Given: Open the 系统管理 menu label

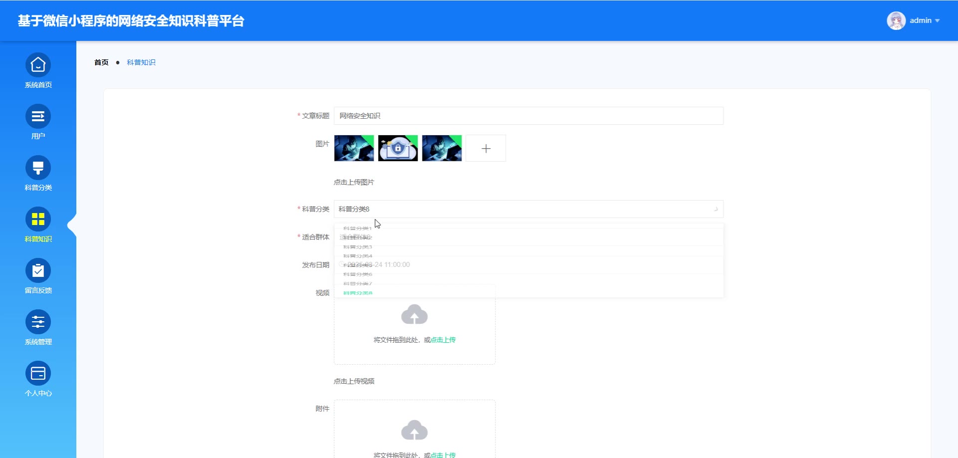Looking at the screenshot, I should pos(38,342).
